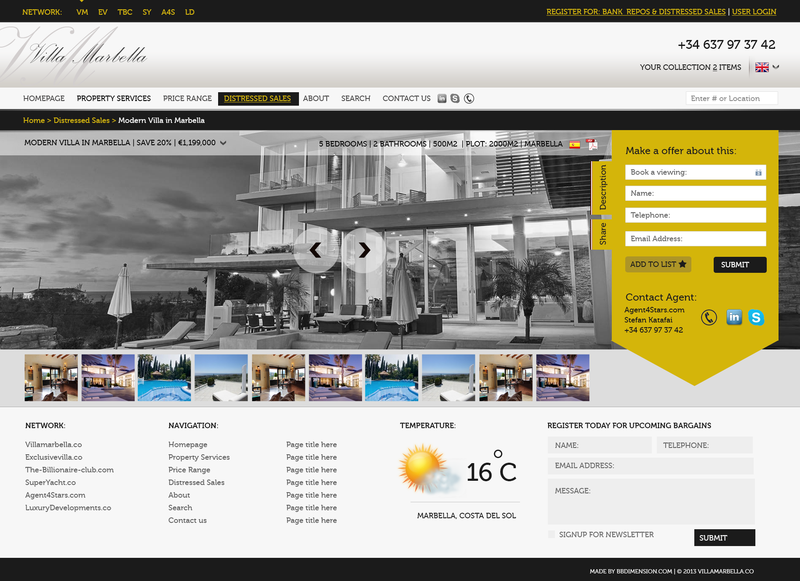Click Register for Bank Repos & Distressed Sales
Image resolution: width=800 pixels, height=581 pixels.
[636, 12]
